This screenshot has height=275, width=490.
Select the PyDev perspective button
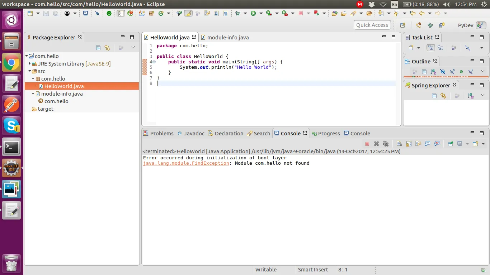pyautogui.click(x=466, y=25)
